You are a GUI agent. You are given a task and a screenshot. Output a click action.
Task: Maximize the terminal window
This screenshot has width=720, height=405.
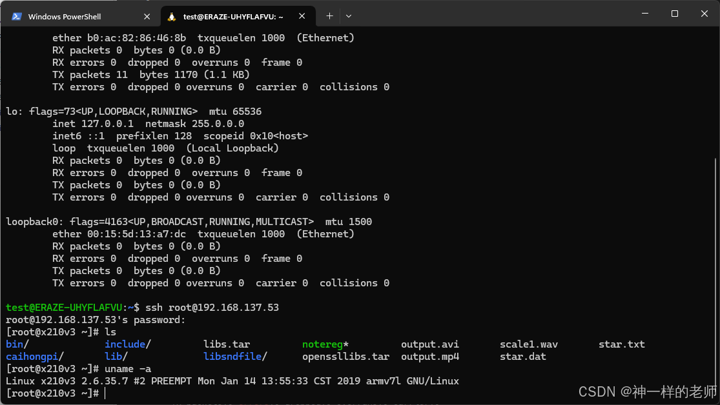tap(675, 14)
